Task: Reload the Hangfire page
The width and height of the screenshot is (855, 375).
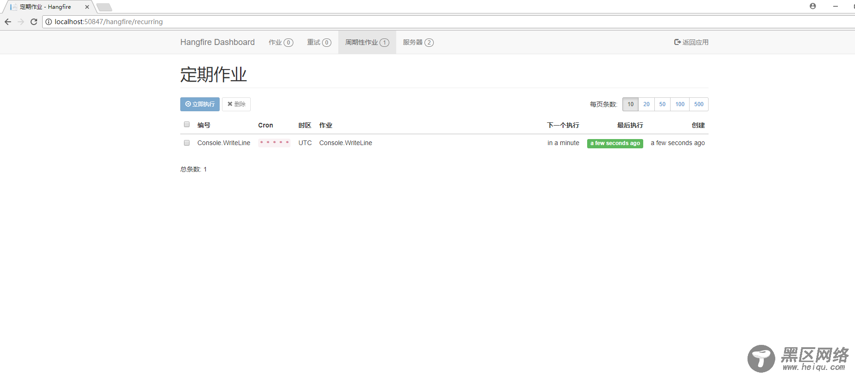Action: pos(34,22)
